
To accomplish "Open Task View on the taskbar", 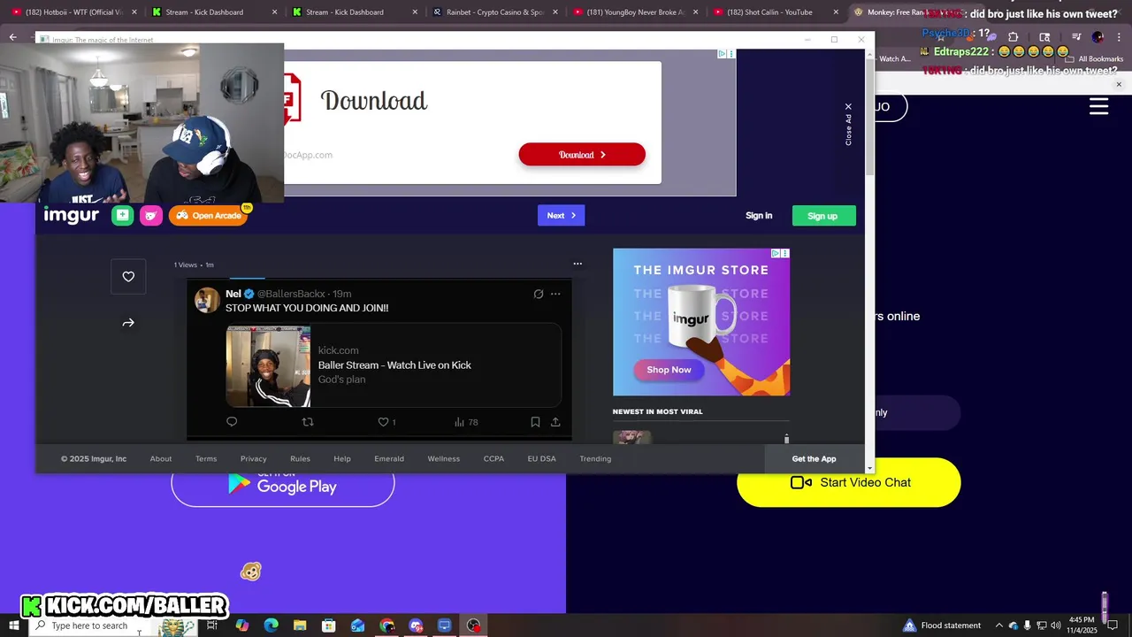I will coord(212,625).
